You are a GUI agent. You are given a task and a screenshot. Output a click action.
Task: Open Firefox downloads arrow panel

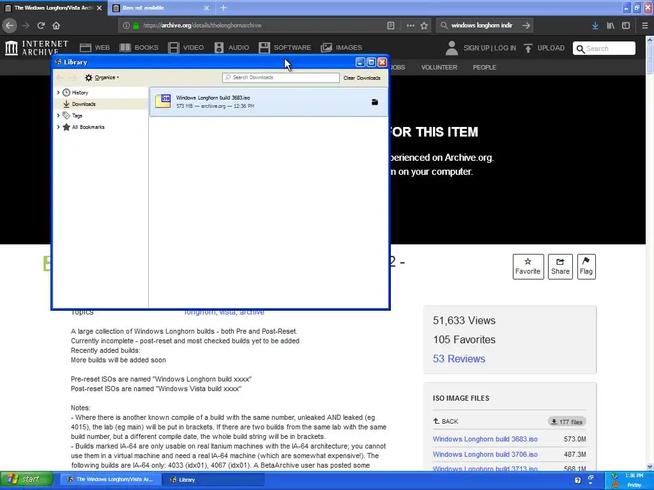click(595, 26)
